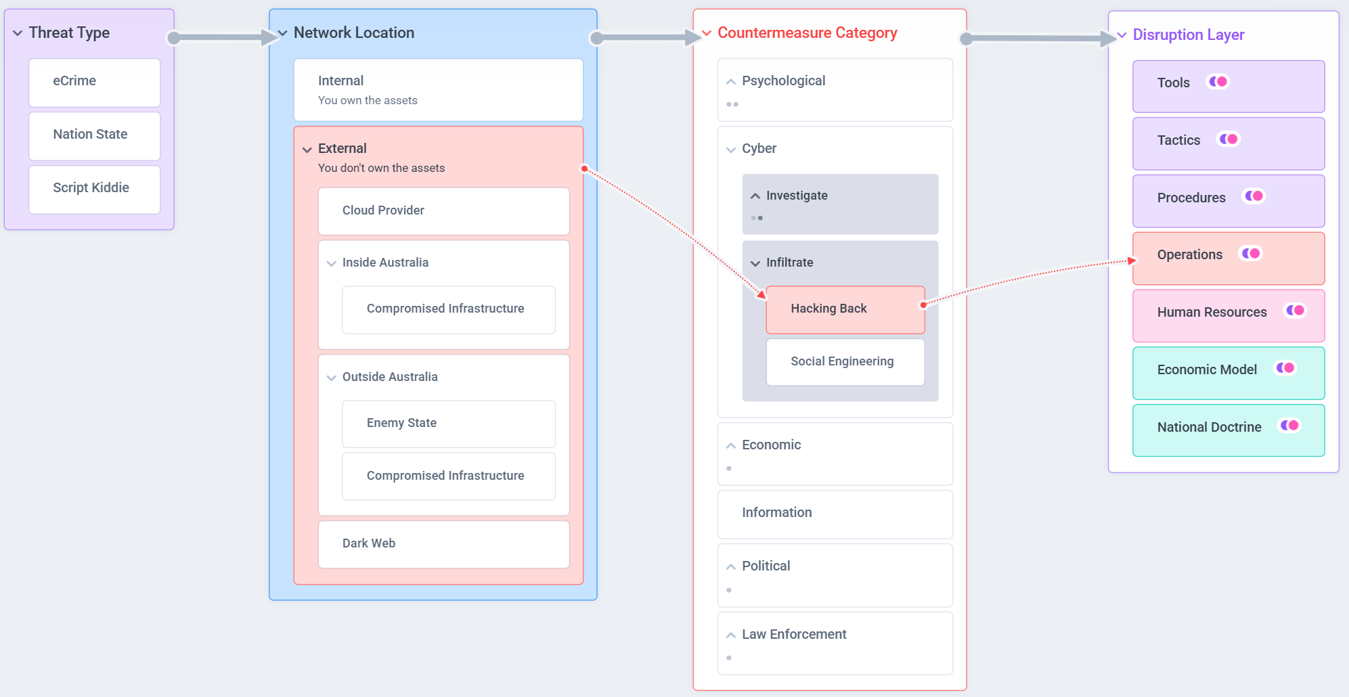Select the Social Engineering node
1349x697 pixels.
pos(845,362)
